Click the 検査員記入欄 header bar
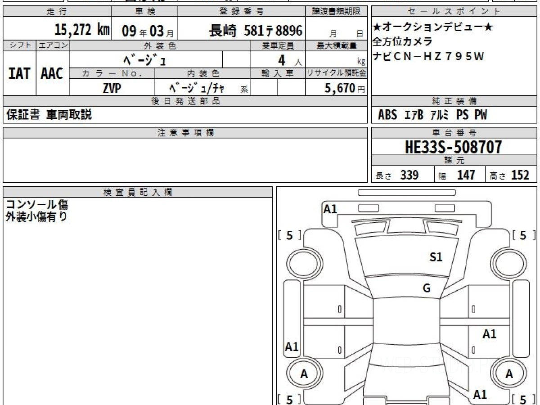Image resolution: width=540 pixels, height=405 pixels. click(138, 192)
